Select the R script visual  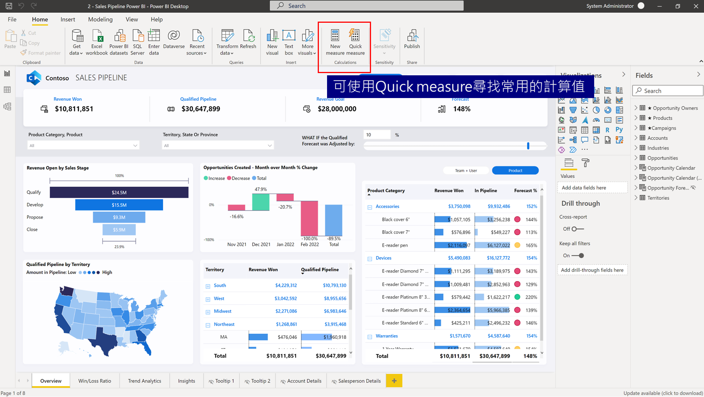pyautogui.click(x=608, y=130)
